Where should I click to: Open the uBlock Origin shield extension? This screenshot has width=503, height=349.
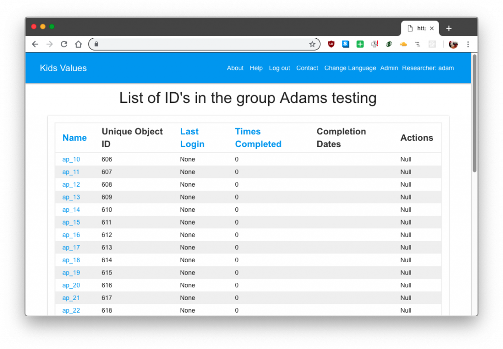coord(331,44)
